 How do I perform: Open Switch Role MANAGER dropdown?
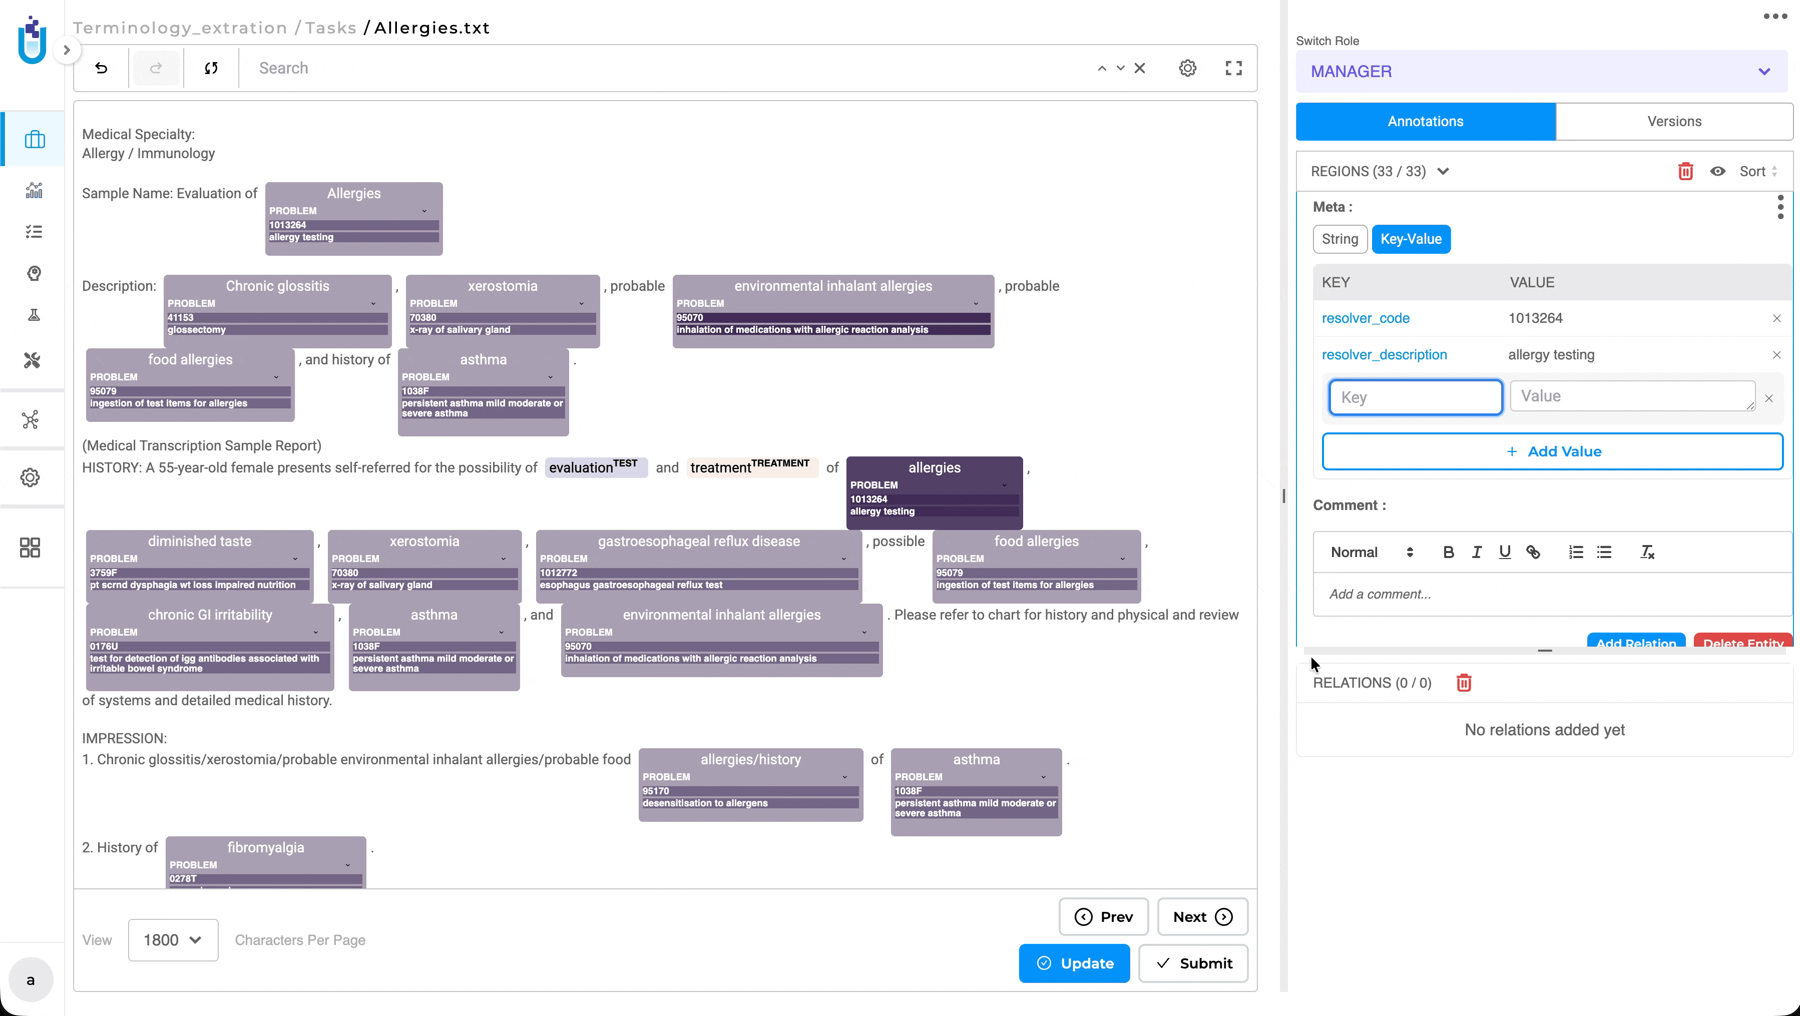(1541, 71)
